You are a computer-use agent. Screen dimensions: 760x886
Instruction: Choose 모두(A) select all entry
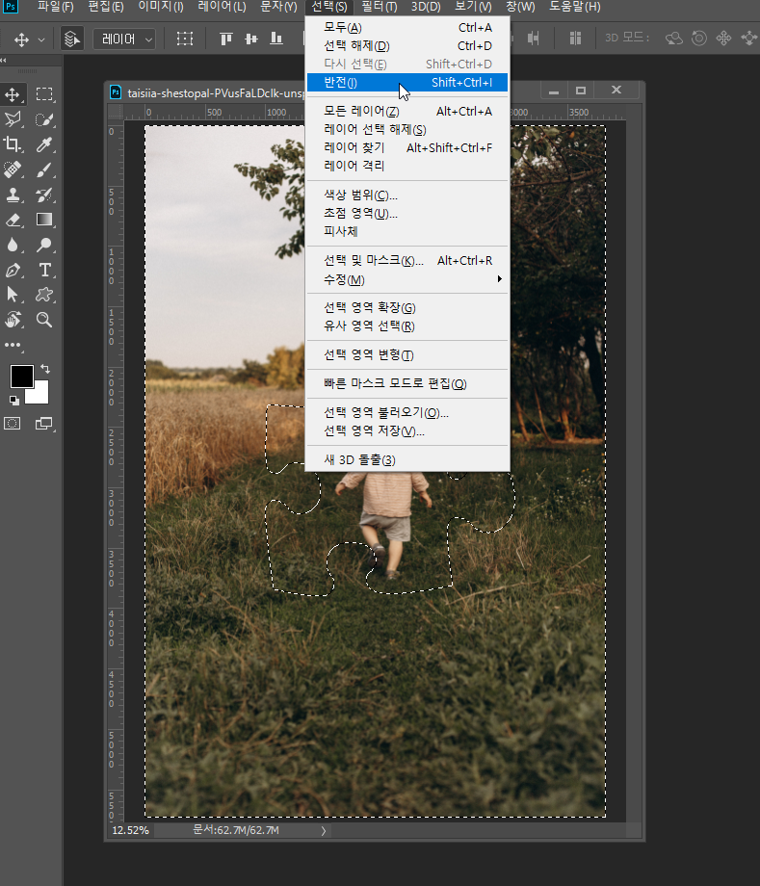406,28
